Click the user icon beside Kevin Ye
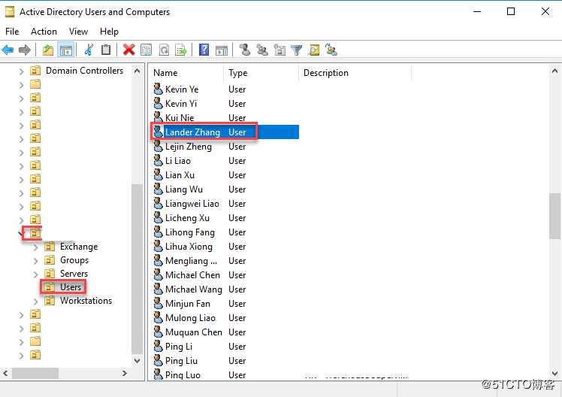The width and height of the screenshot is (562, 397). [x=158, y=89]
